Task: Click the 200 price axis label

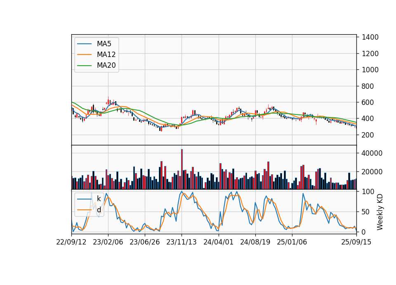Action: tap(368, 135)
